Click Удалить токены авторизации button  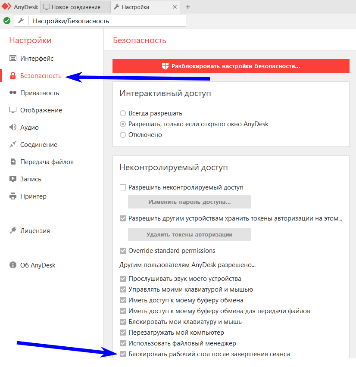click(x=189, y=234)
